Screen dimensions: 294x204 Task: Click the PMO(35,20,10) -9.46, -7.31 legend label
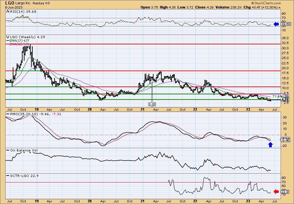click(35, 114)
